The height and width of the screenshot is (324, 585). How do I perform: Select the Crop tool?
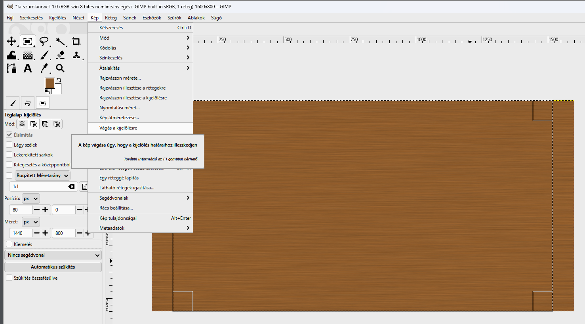76,42
